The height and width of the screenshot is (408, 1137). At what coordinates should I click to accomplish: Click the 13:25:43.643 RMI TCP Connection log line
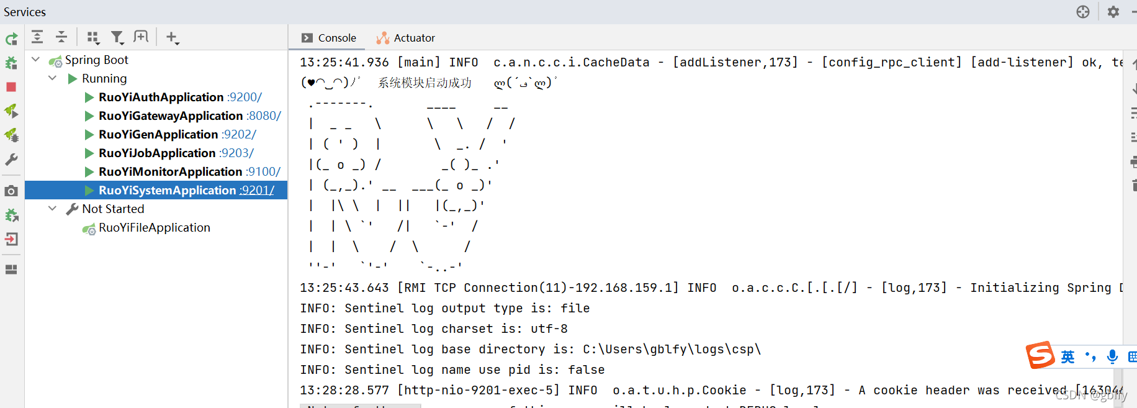[711, 288]
